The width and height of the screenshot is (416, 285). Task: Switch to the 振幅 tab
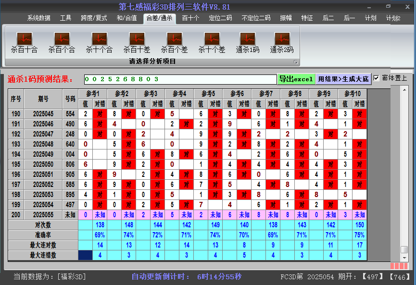click(x=286, y=18)
